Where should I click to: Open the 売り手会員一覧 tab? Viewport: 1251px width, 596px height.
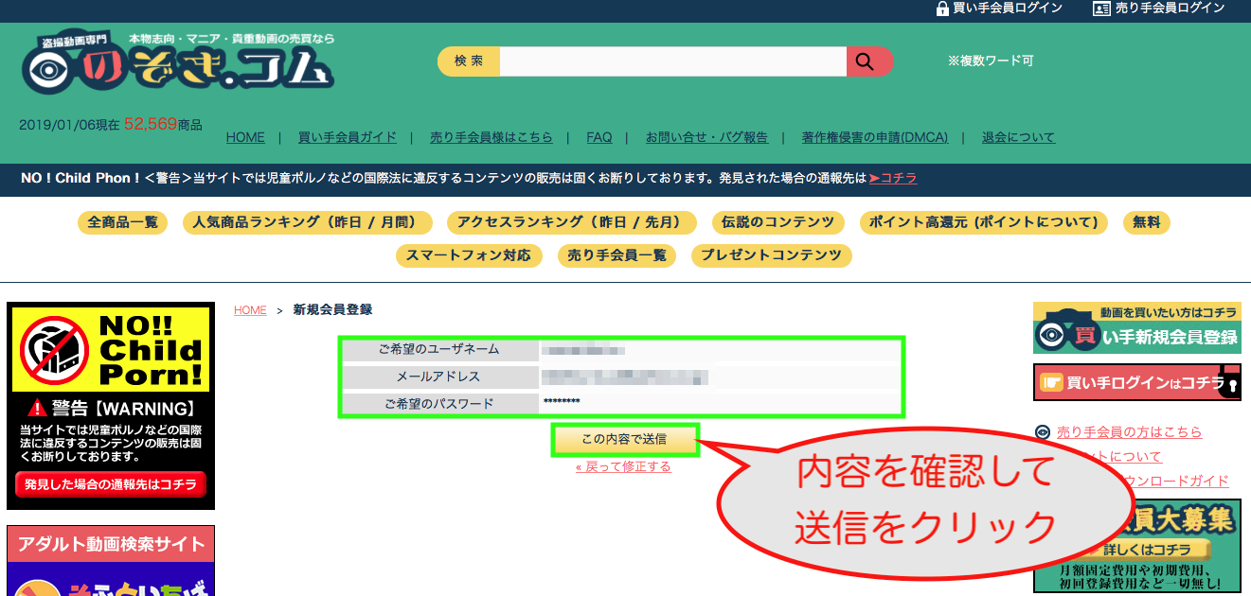(617, 255)
